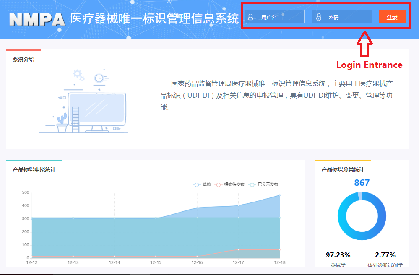Click the gear icons above the monitor illustration
This screenshot has width=419, height=275.
(x=78, y=75)
